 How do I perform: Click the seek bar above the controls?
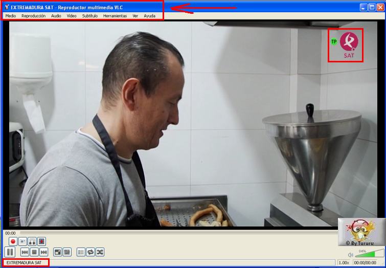click(x=178, y=233)
